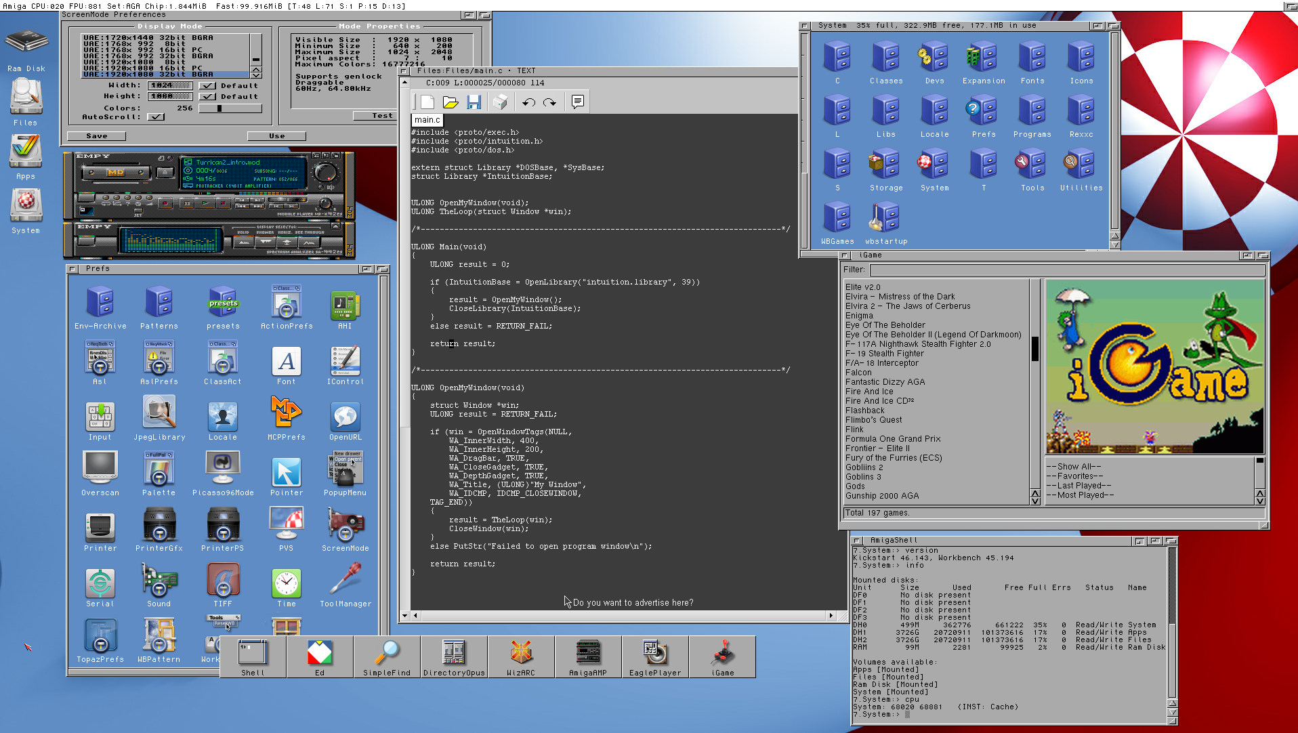Choose the --Most Played-- filter in iGame
This screenshot has width=1298, height=733.
point(1150,495)
